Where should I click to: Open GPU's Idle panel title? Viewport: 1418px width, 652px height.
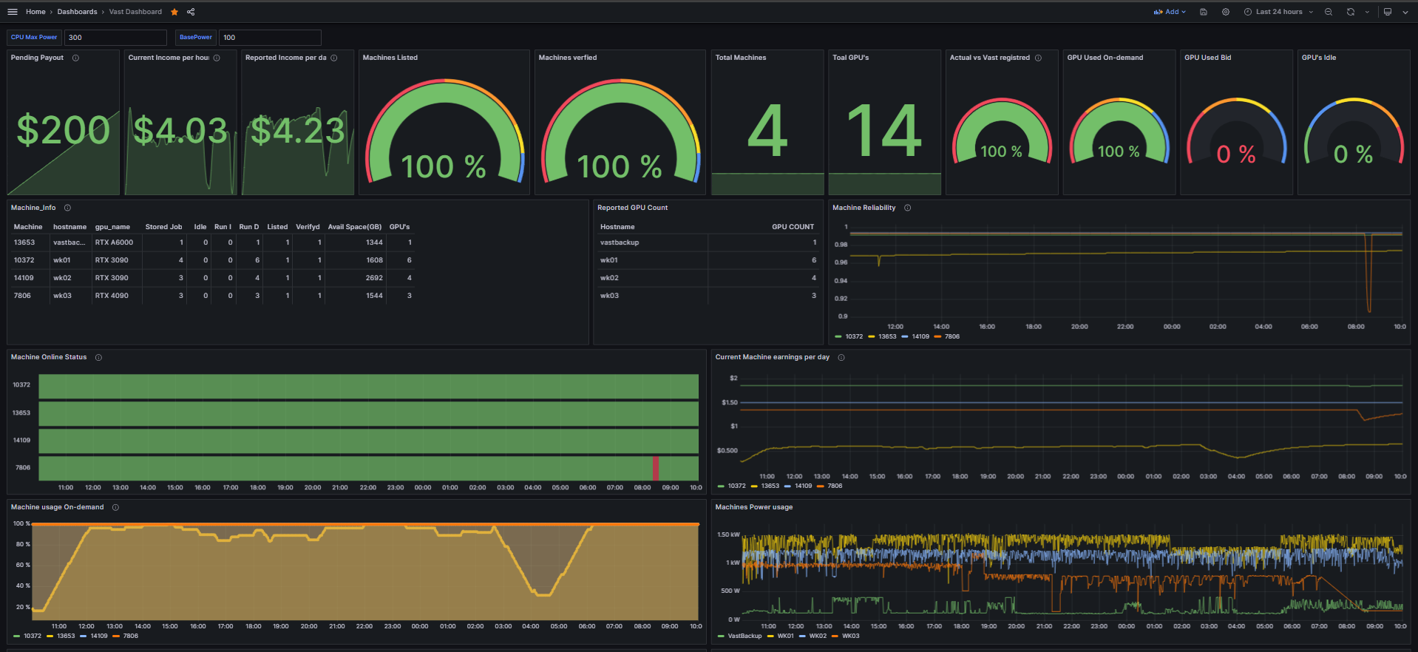pos(1318,58)
